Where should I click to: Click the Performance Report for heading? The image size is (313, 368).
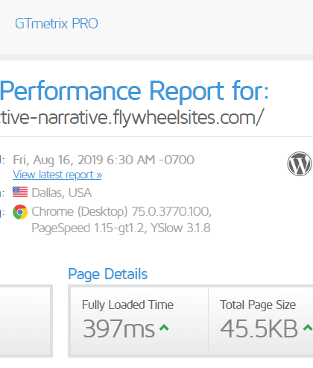pos(134,91)
